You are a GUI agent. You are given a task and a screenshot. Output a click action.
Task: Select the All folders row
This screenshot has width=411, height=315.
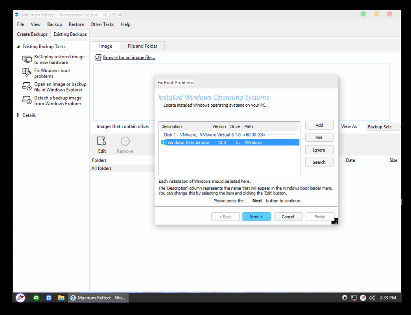click(123, 168)
